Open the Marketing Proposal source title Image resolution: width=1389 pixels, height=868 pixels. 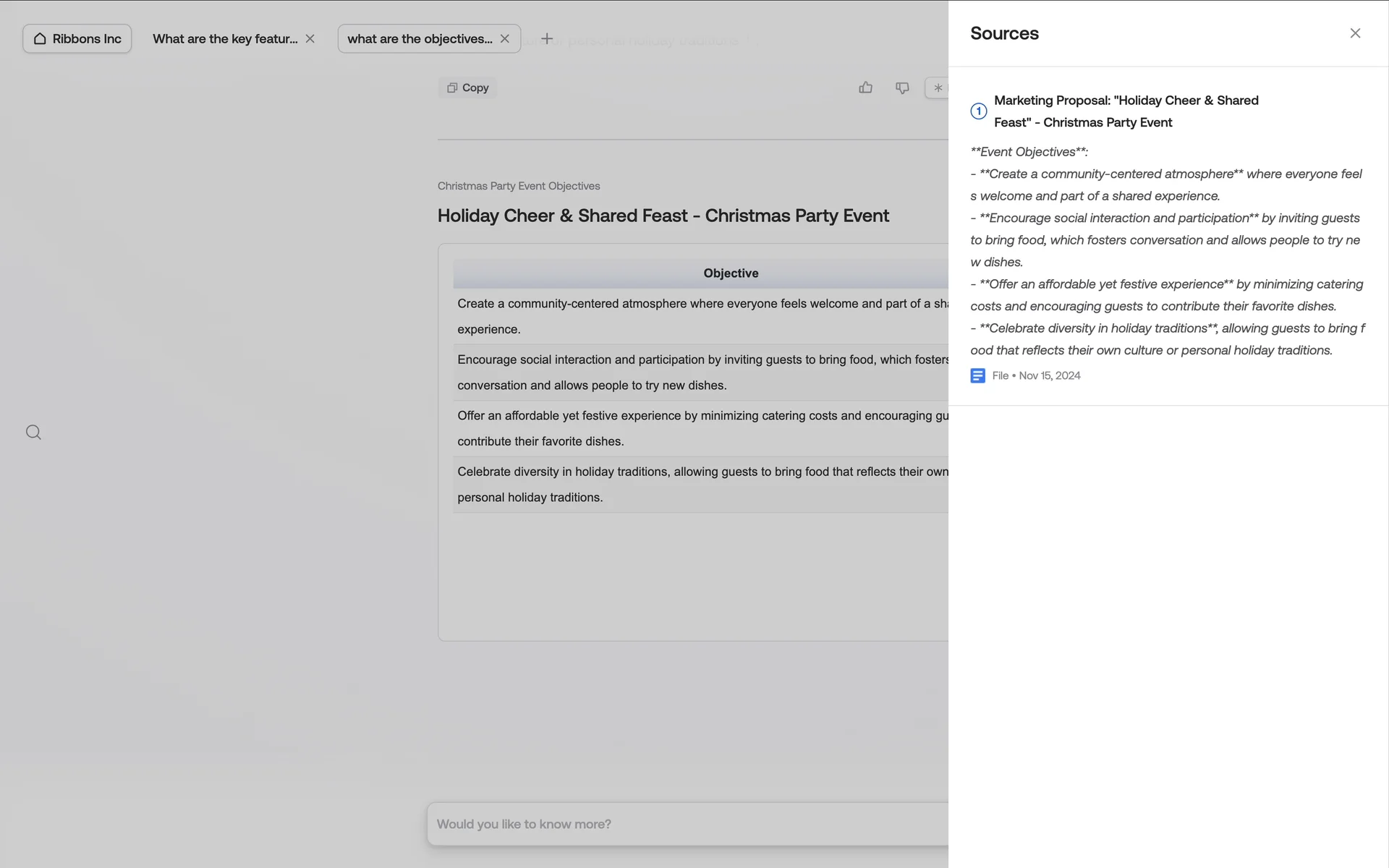[1126, 111]
